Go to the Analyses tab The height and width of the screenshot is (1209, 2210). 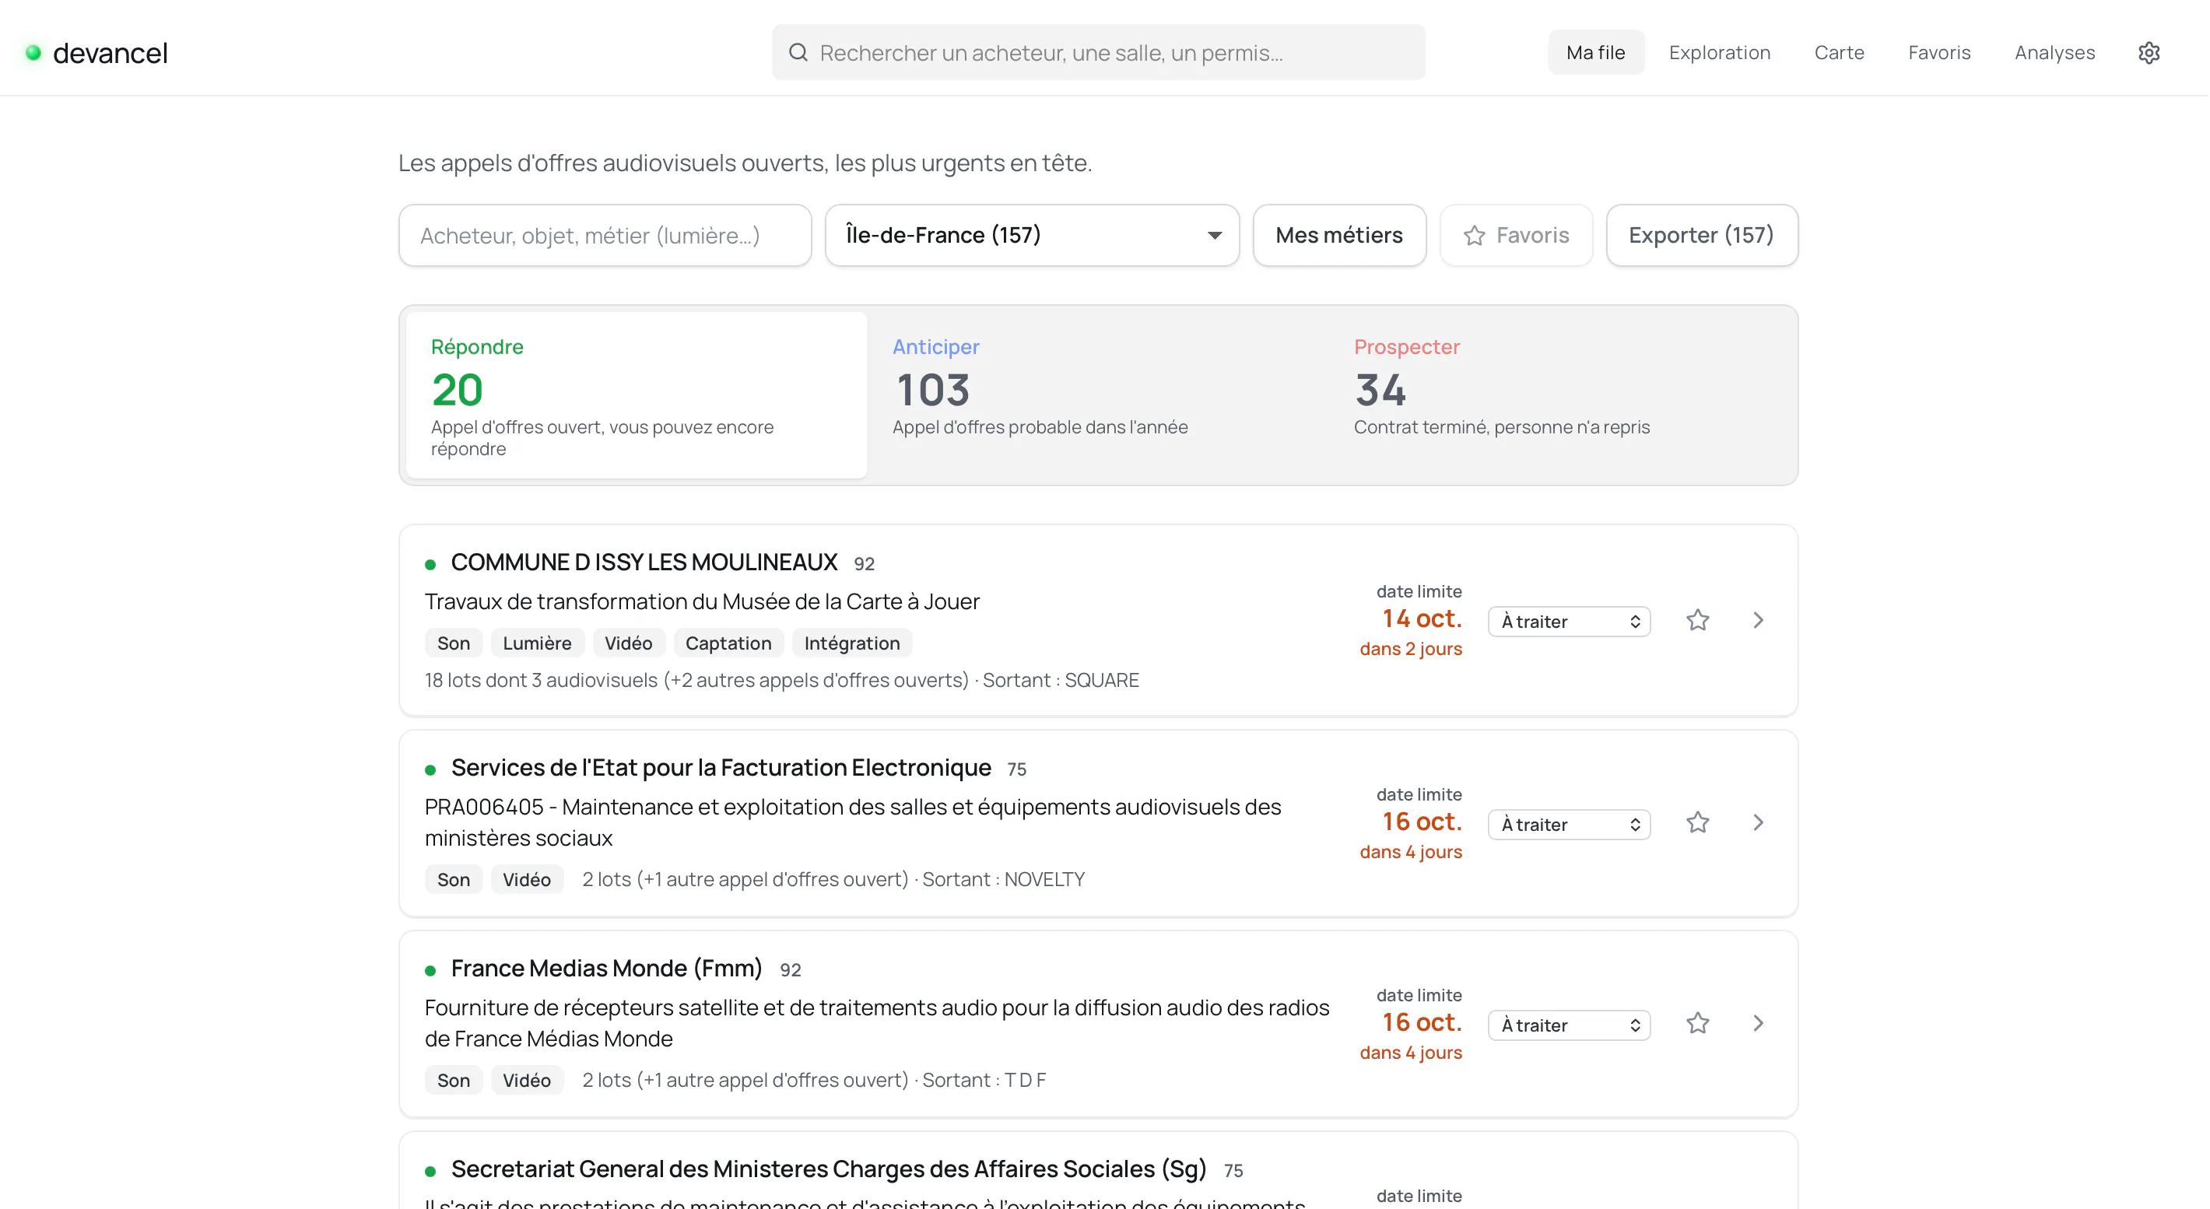[2054, 52]
